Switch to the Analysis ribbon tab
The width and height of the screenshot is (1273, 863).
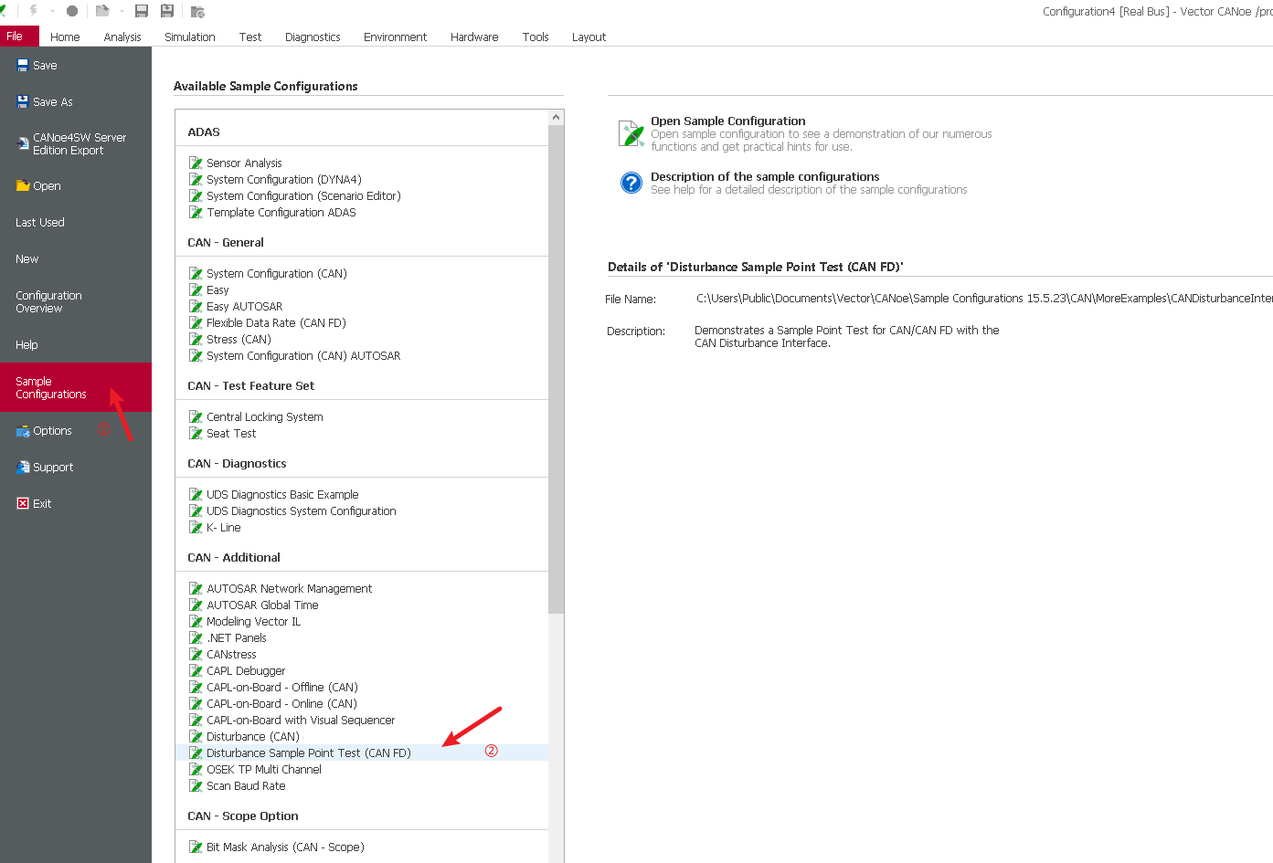pos(122,37)
